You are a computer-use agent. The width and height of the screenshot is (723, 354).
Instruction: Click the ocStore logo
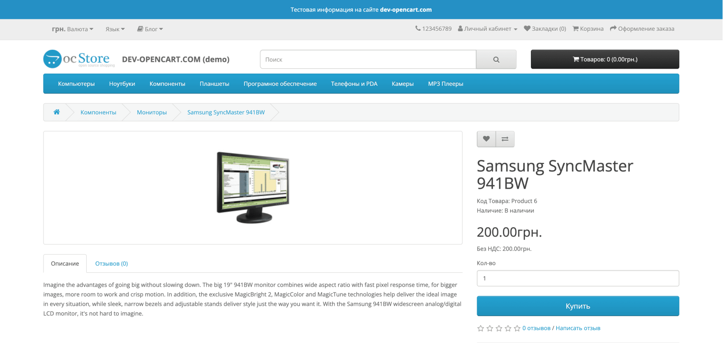79,59
